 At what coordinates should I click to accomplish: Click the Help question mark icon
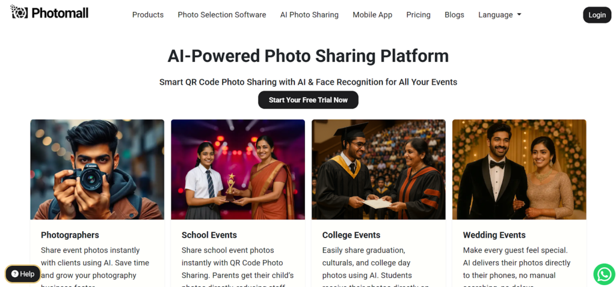(15, 274)
